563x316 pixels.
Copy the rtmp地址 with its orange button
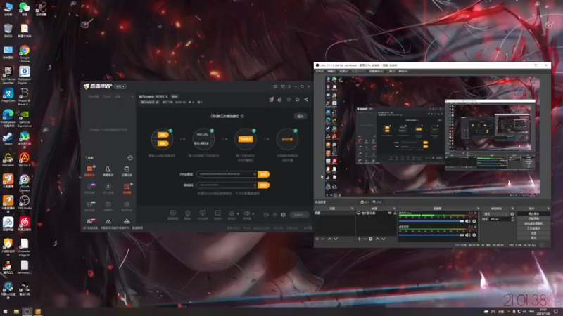tap(263, 174)
